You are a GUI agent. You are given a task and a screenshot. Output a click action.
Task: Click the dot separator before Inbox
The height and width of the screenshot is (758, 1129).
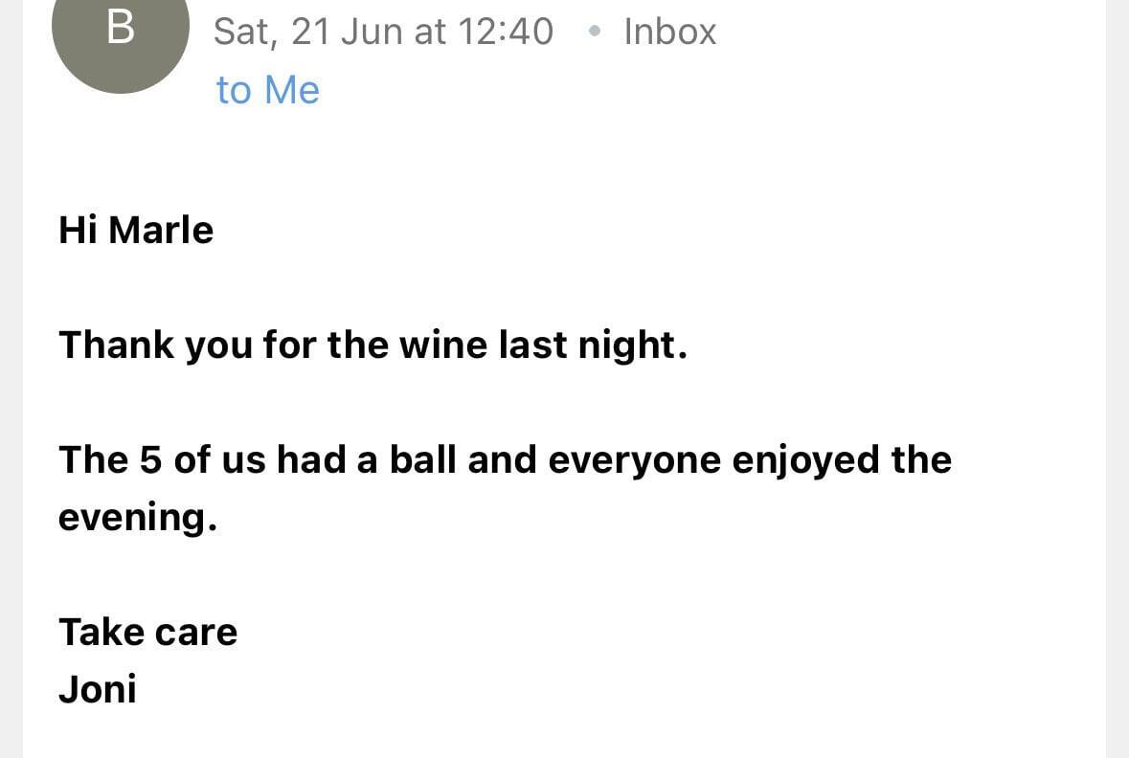pyautogui.click(x=594, y=31)
